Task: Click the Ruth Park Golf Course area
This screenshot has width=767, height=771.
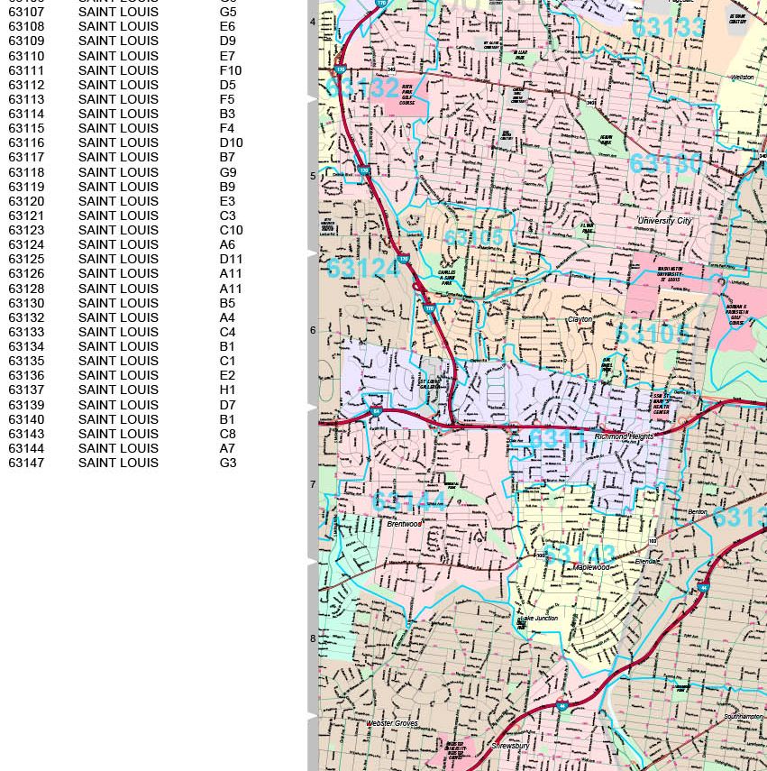Action: (406, 95)
